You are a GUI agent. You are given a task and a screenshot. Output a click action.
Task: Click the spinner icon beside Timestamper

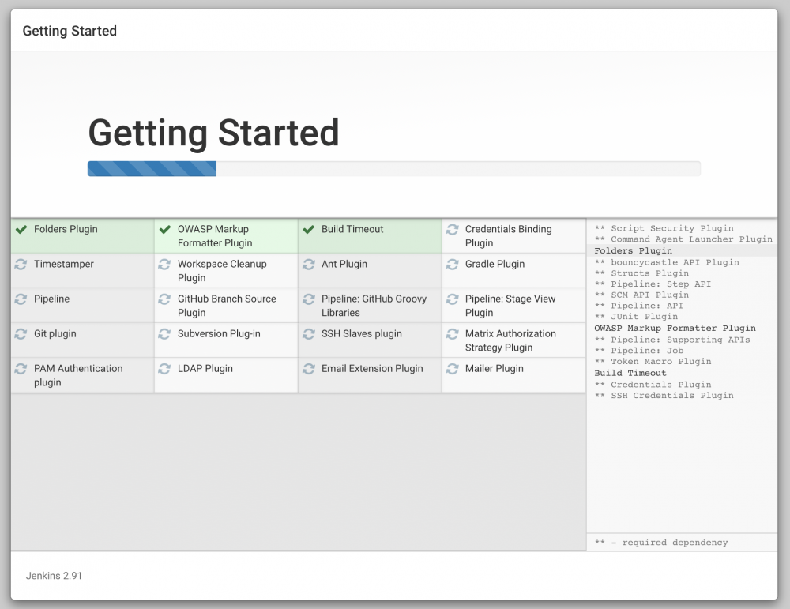coord(21,264)
